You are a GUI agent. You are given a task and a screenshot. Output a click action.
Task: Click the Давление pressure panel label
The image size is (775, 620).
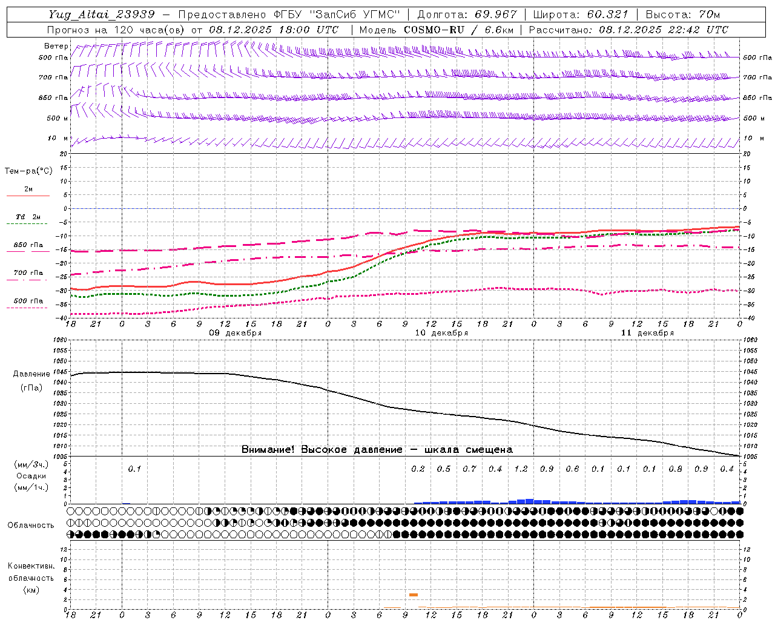tap(31, 374)
